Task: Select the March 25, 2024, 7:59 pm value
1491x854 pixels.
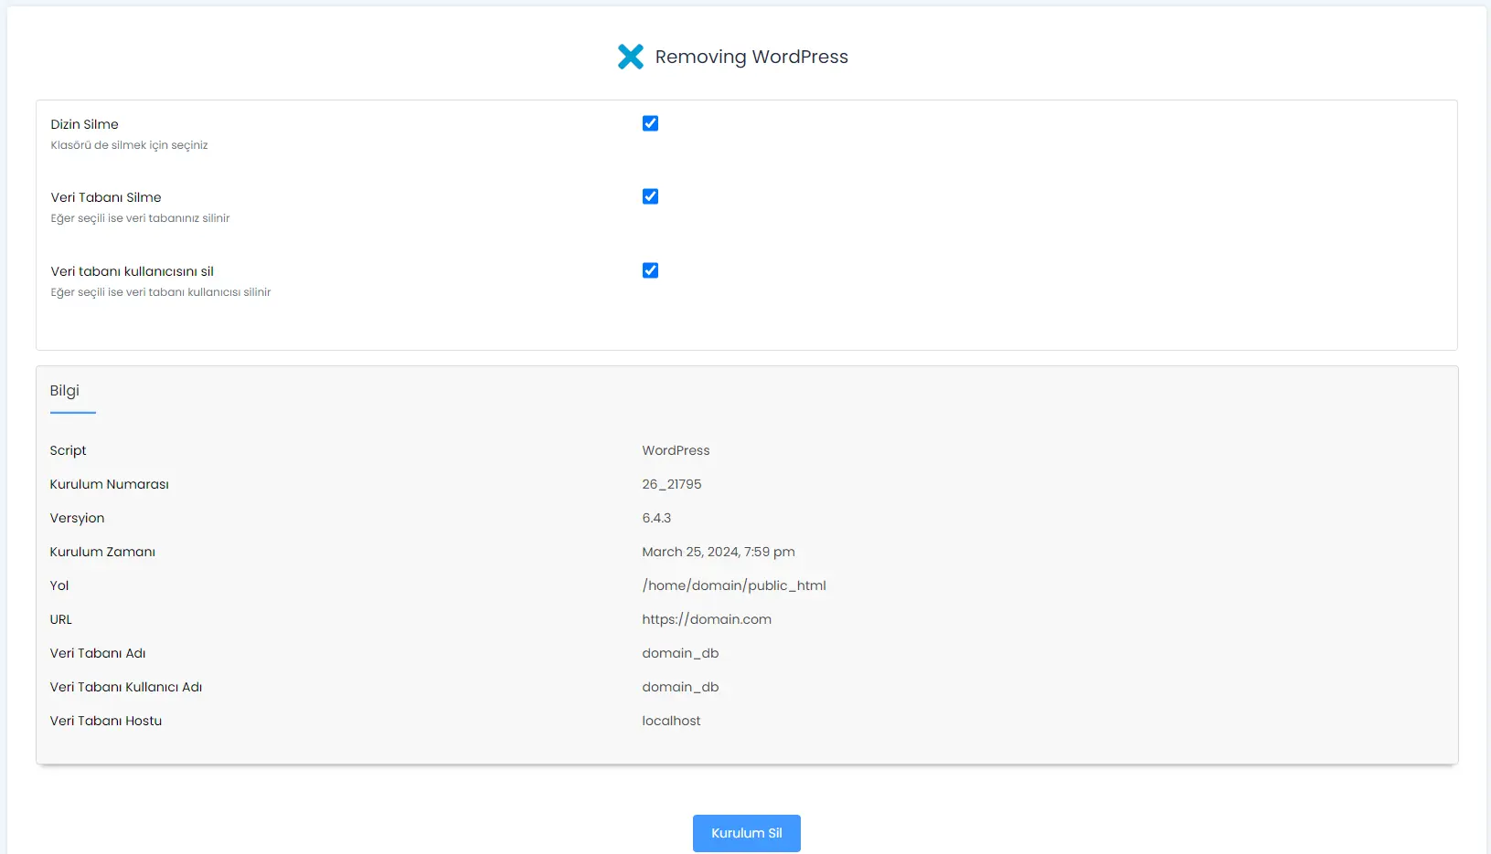Action: pos(719,552)
